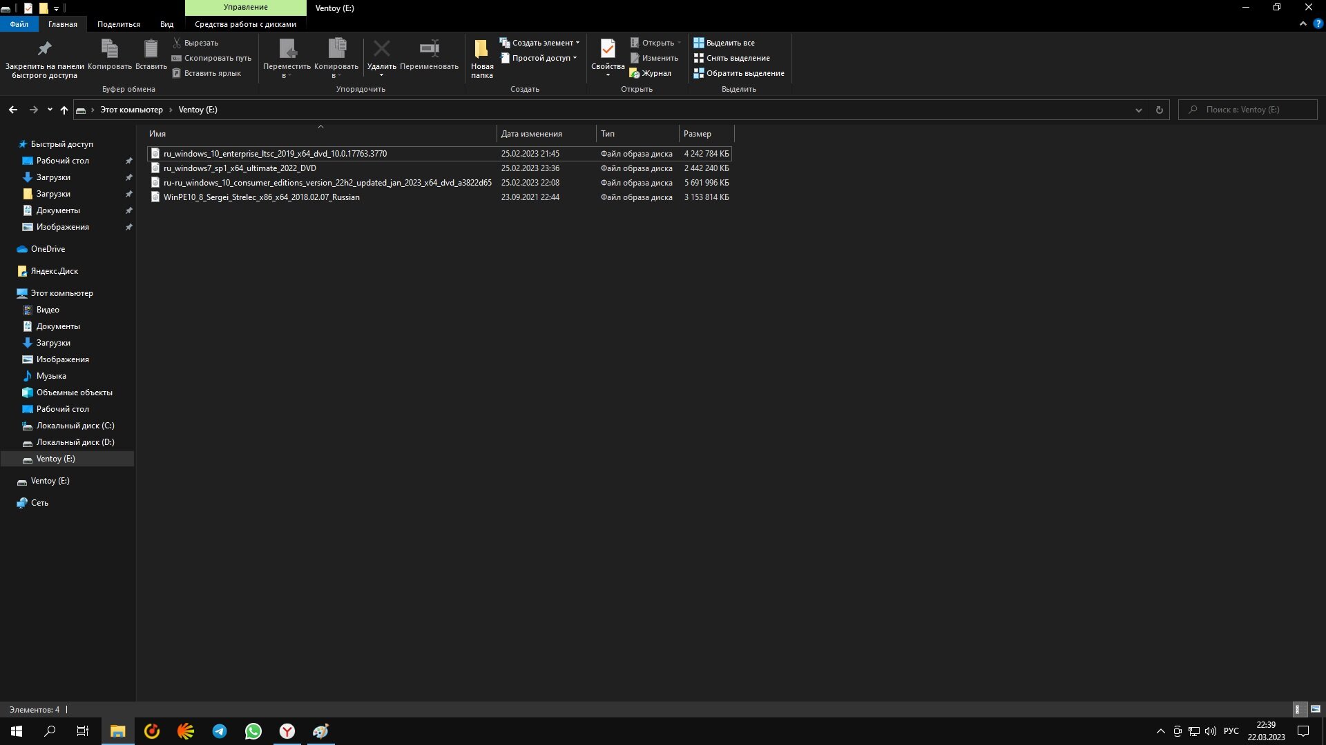Screen dimensions: 1326x745
Task: Create a Новая папка
Action: [482, 58]
